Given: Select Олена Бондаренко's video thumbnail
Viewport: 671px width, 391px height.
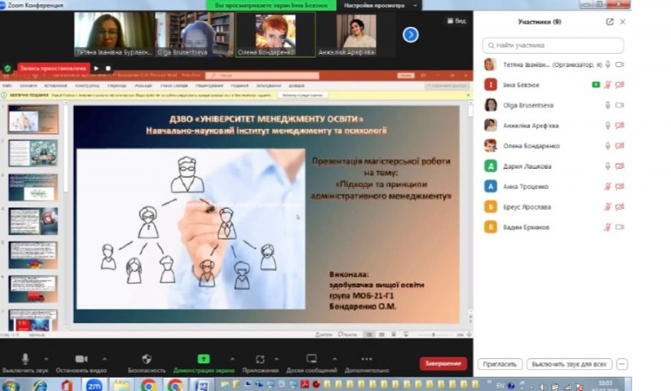Looking at the screenshot, I should (x=276, y=34).
